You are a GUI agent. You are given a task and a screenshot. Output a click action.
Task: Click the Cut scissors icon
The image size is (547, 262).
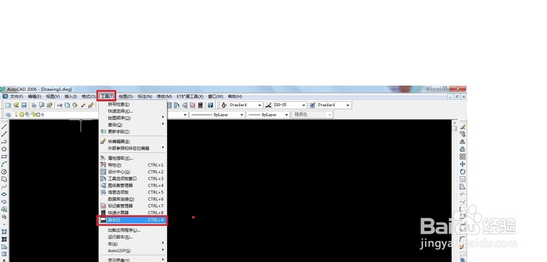[60, 105]
